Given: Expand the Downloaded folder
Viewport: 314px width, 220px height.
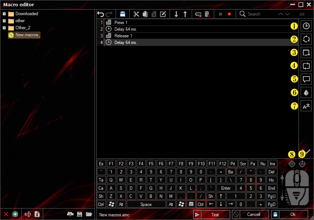Looking at the screenshot, I should [x=4, y=14].
